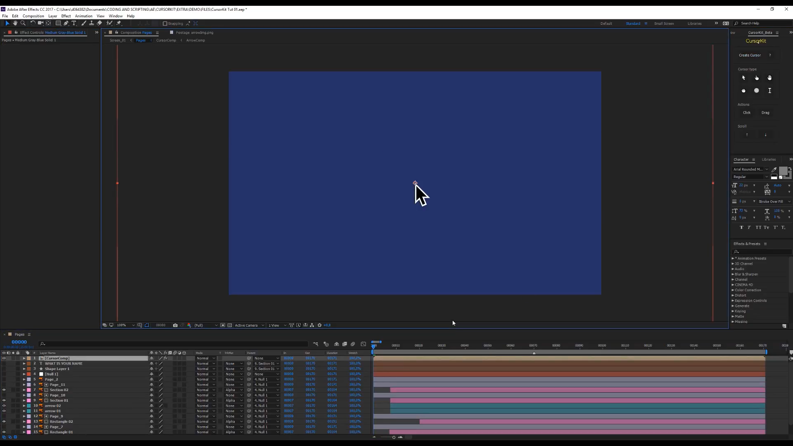Screen dimensions: 793x446
Task: Switch to the Footage arrowImg.png tab
Action: point(195,33)
